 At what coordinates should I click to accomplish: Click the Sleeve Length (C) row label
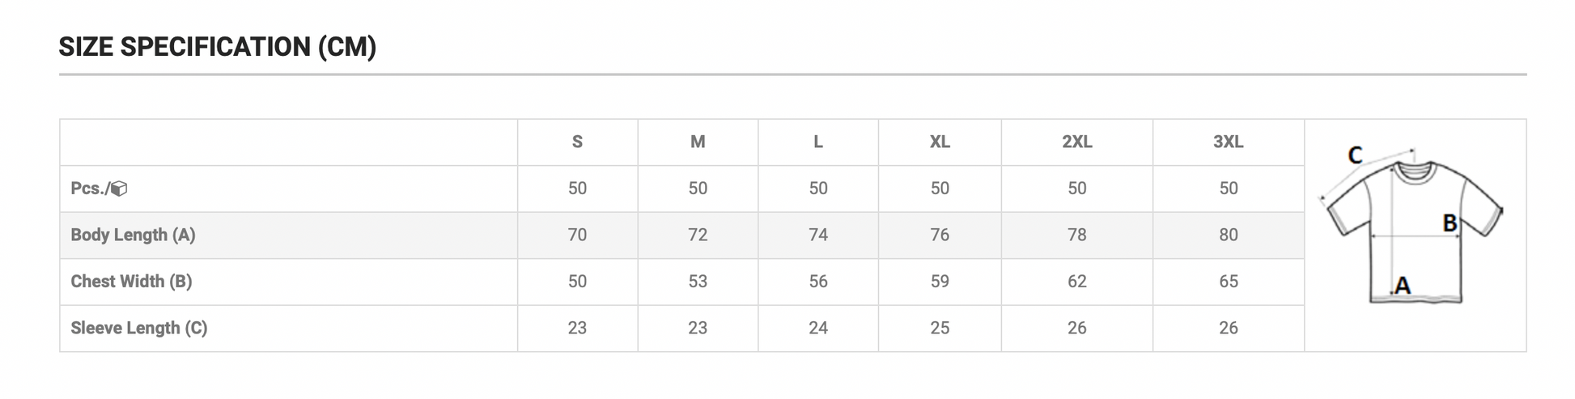(x=139, y=329)
